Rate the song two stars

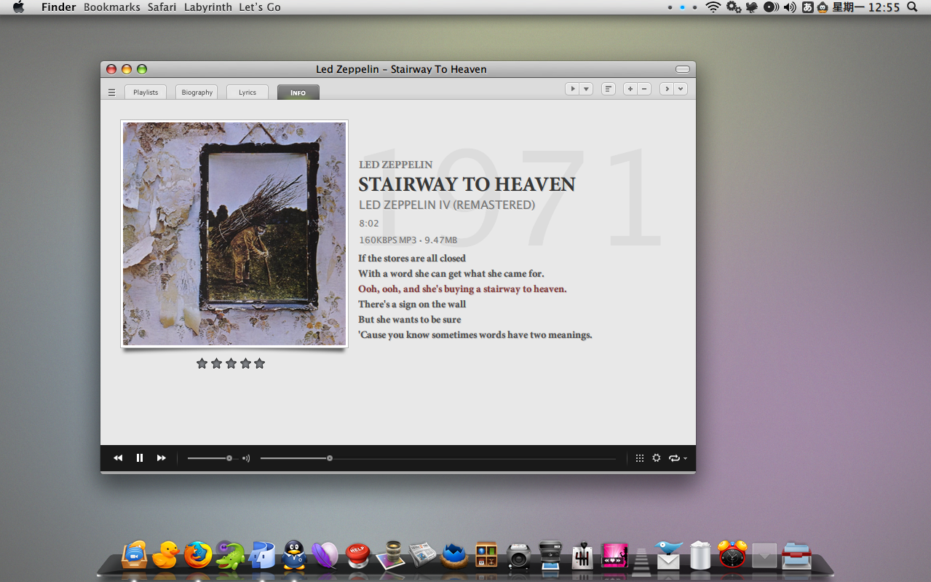click(216, 363)
